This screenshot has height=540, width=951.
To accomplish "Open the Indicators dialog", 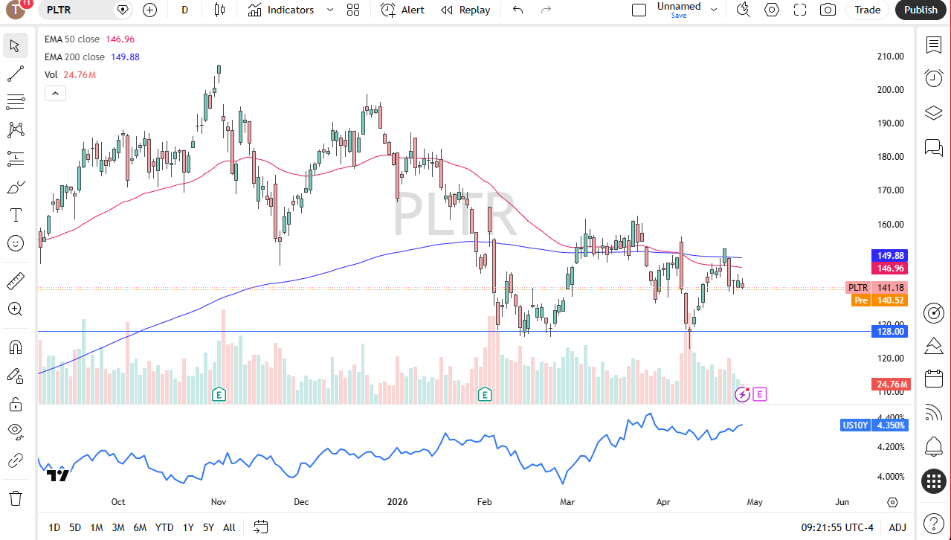I will pos(281,10).
